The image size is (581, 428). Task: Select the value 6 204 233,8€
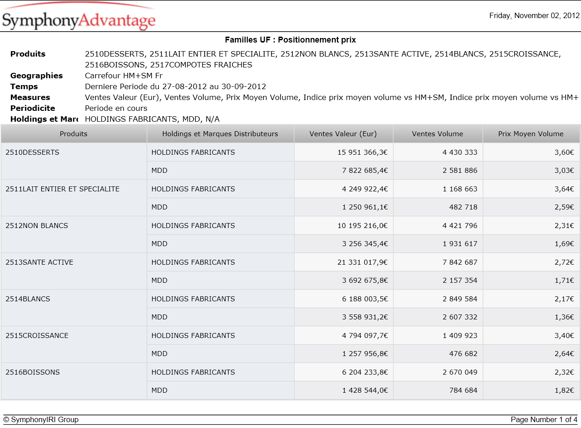[x=365, y=372]
